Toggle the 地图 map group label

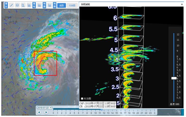pos(55,5)
